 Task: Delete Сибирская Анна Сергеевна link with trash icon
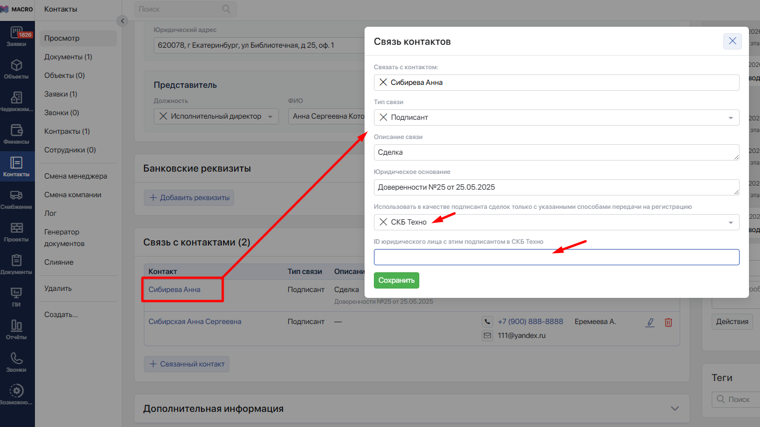[668, 322]
